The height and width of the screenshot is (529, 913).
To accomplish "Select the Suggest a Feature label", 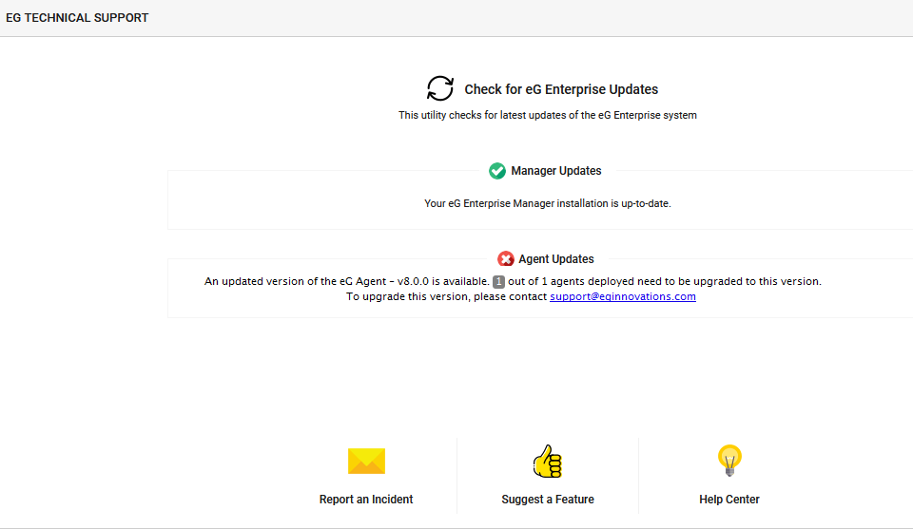I will tap(548, 500).
